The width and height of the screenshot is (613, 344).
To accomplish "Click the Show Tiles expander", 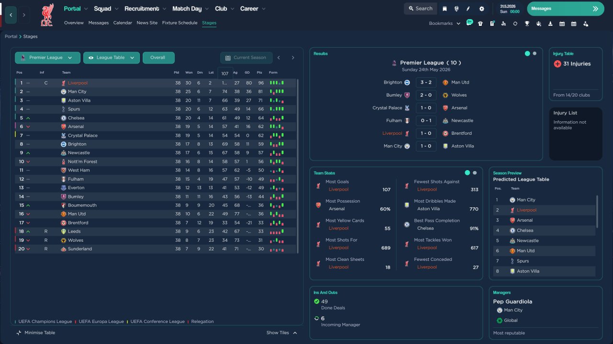I will (x=282, y=333).
